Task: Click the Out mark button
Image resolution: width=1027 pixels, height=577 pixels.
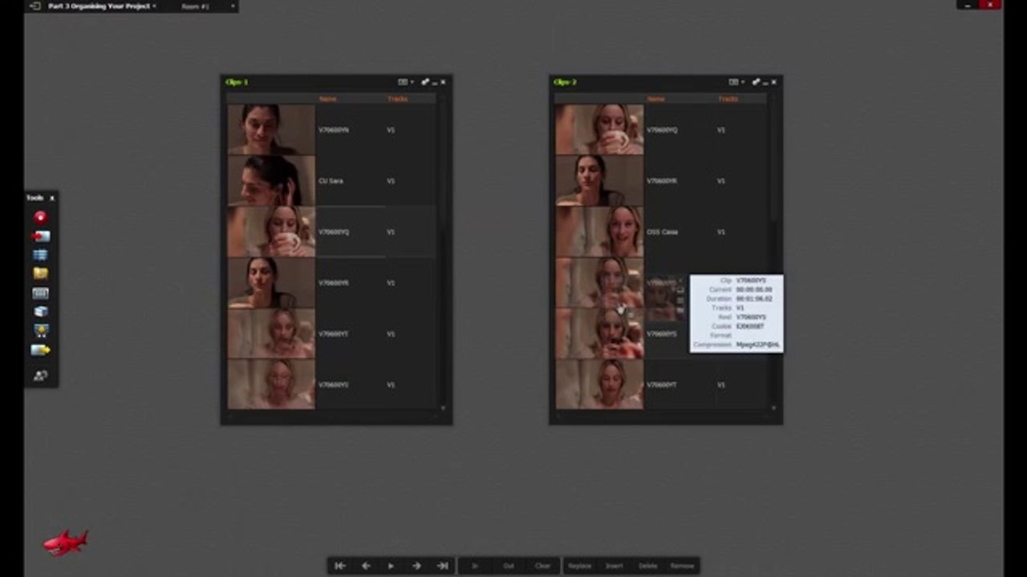Action: [x=508, y=566]
